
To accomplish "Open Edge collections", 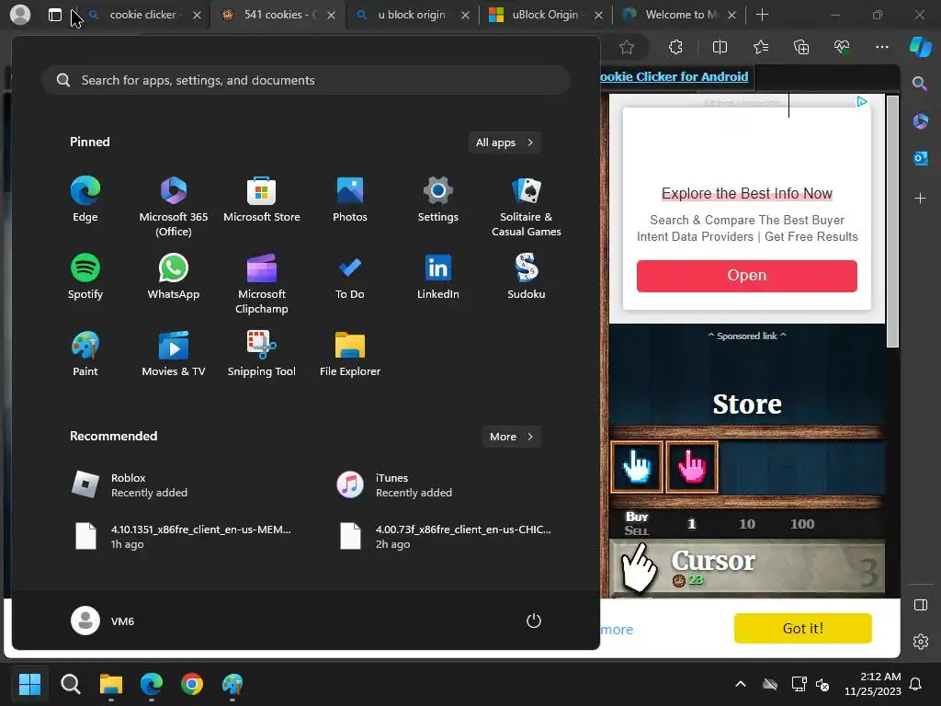I will click(x=801, y=47).
